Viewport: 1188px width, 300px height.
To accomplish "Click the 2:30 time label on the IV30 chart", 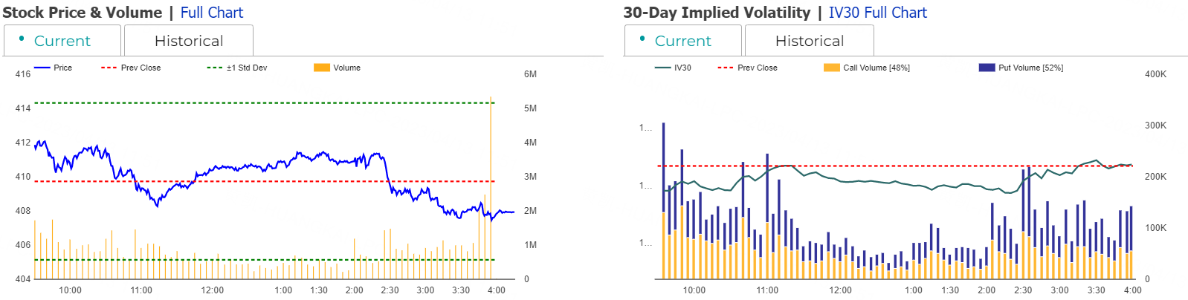I will (1023, 290).
